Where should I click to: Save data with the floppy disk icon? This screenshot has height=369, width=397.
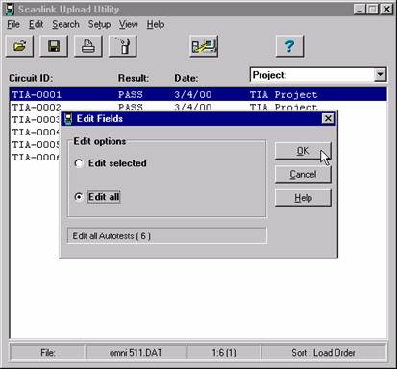[54, 46]
